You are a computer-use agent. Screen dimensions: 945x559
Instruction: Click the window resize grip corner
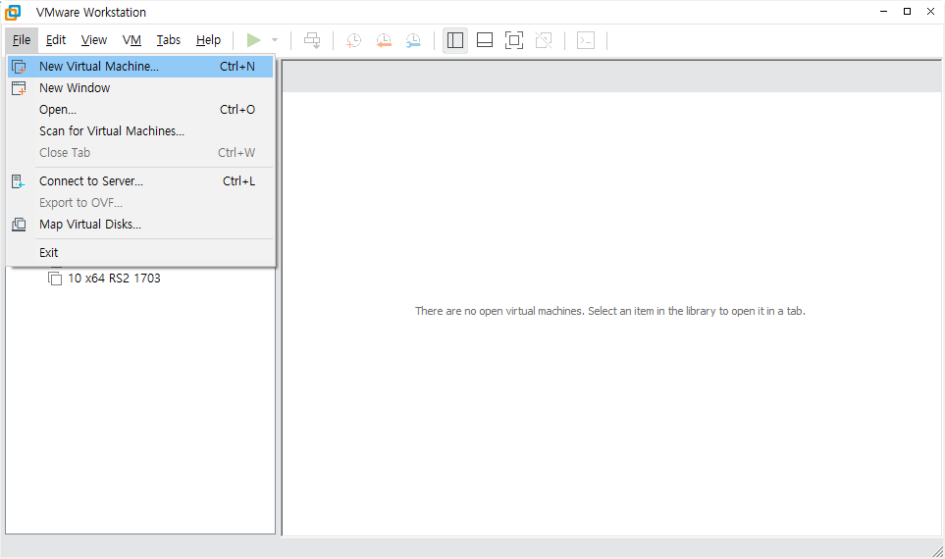[938, 551]
